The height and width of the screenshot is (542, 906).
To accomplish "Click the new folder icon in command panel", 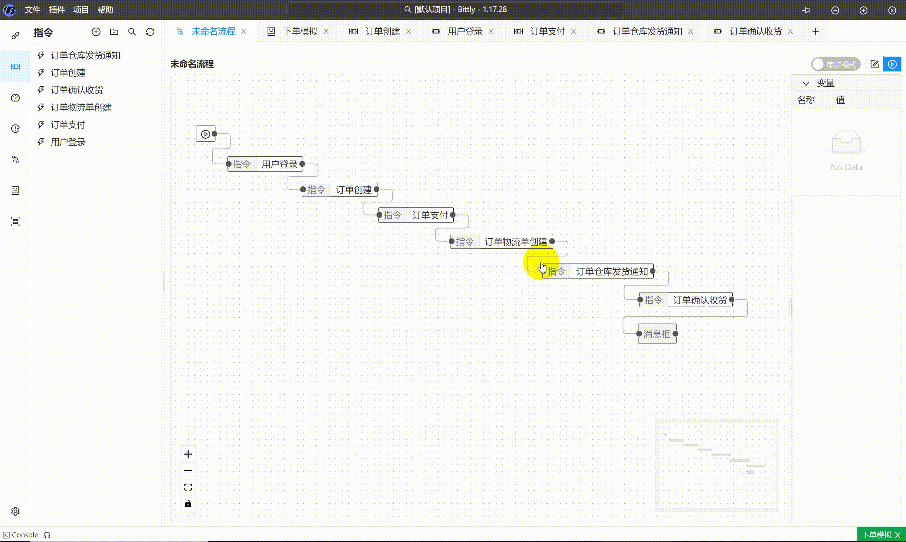I will pyautogui.click(x=114, y=32).
